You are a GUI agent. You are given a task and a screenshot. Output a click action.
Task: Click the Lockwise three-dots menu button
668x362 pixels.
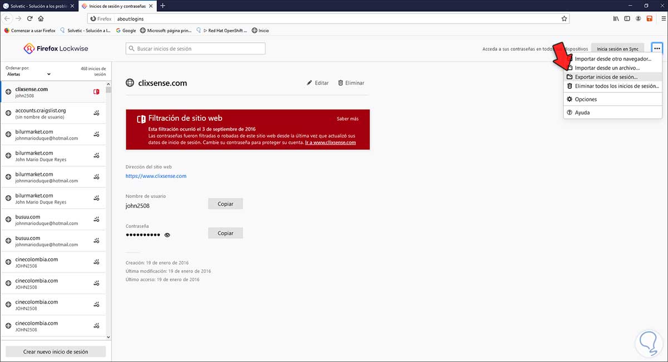[657, 49]
